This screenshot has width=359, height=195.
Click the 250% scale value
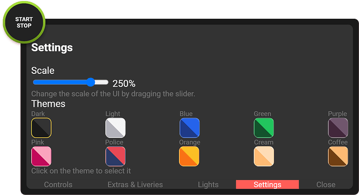124,84
